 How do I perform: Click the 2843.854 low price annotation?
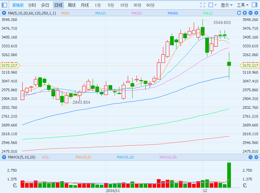tap(81, 102)
